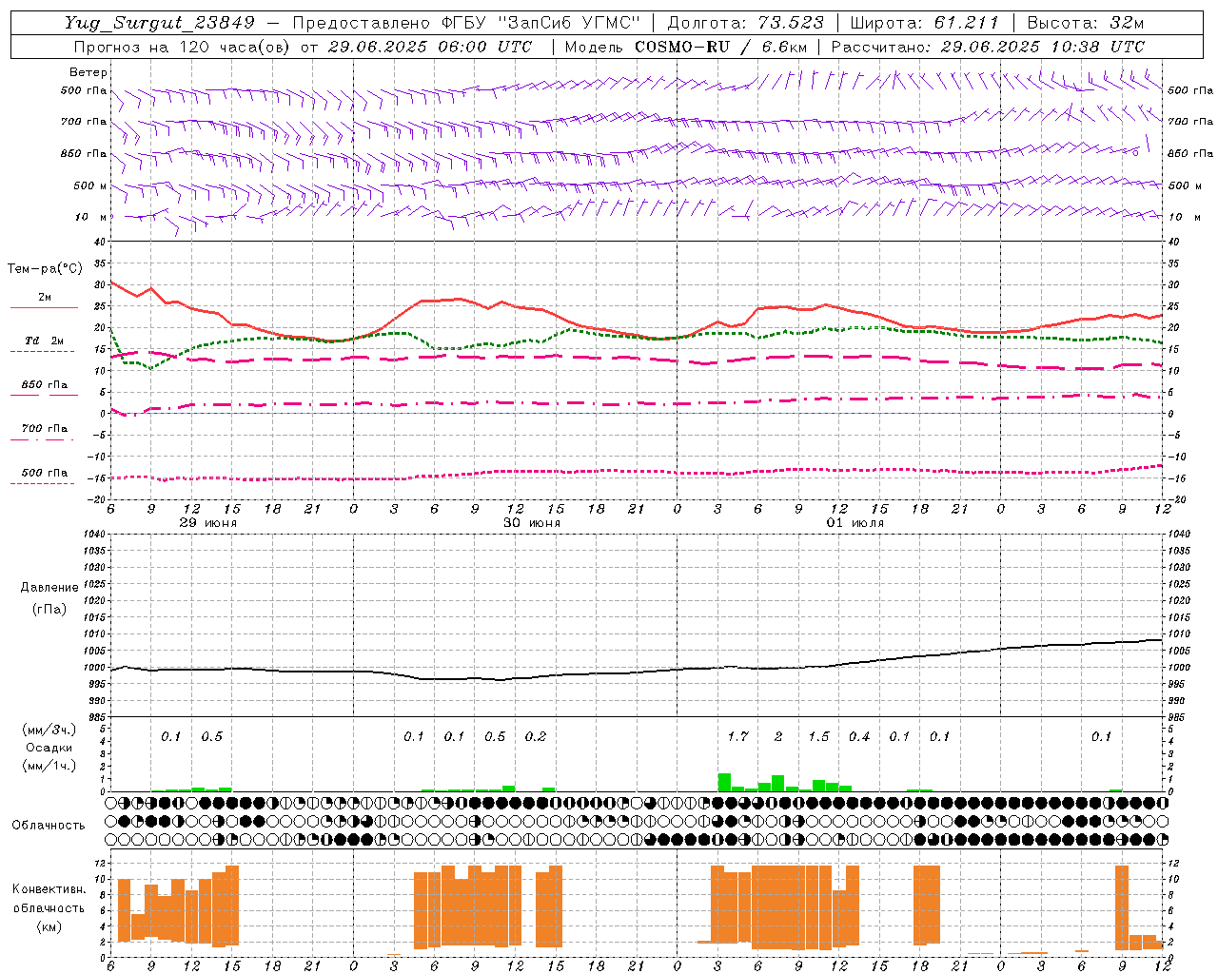Select the Модель COSMO-RU / 6.6км label
The width and height of the screenshot is (1218, 974).
(686, 47)
